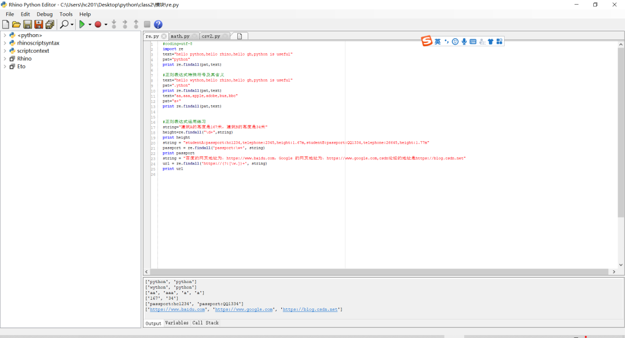The width and height of the screenshot is (625, 338).
Task: Select the scriptcontext module label
Action: [33, 51]
